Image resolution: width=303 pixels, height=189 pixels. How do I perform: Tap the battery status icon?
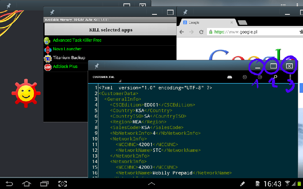tap(299, 184)
